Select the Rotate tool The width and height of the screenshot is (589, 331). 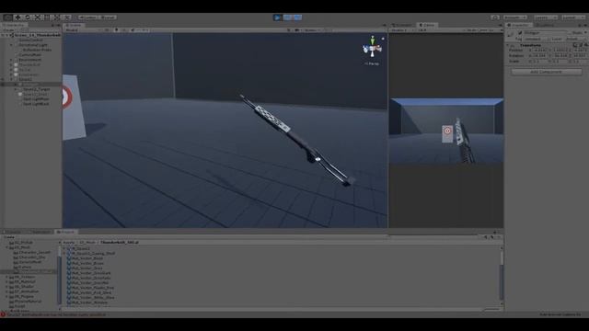click(x=27, y=17)
